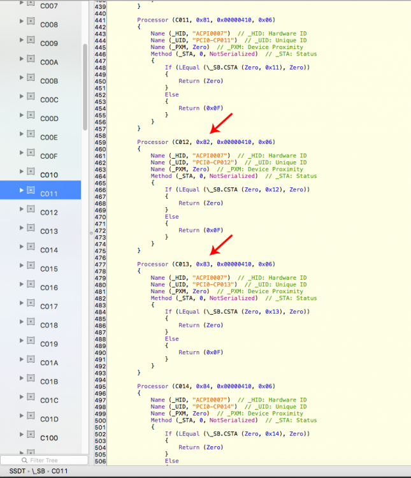
Task: Click the C00A processor icon
Action: click(x=31, y=58)
